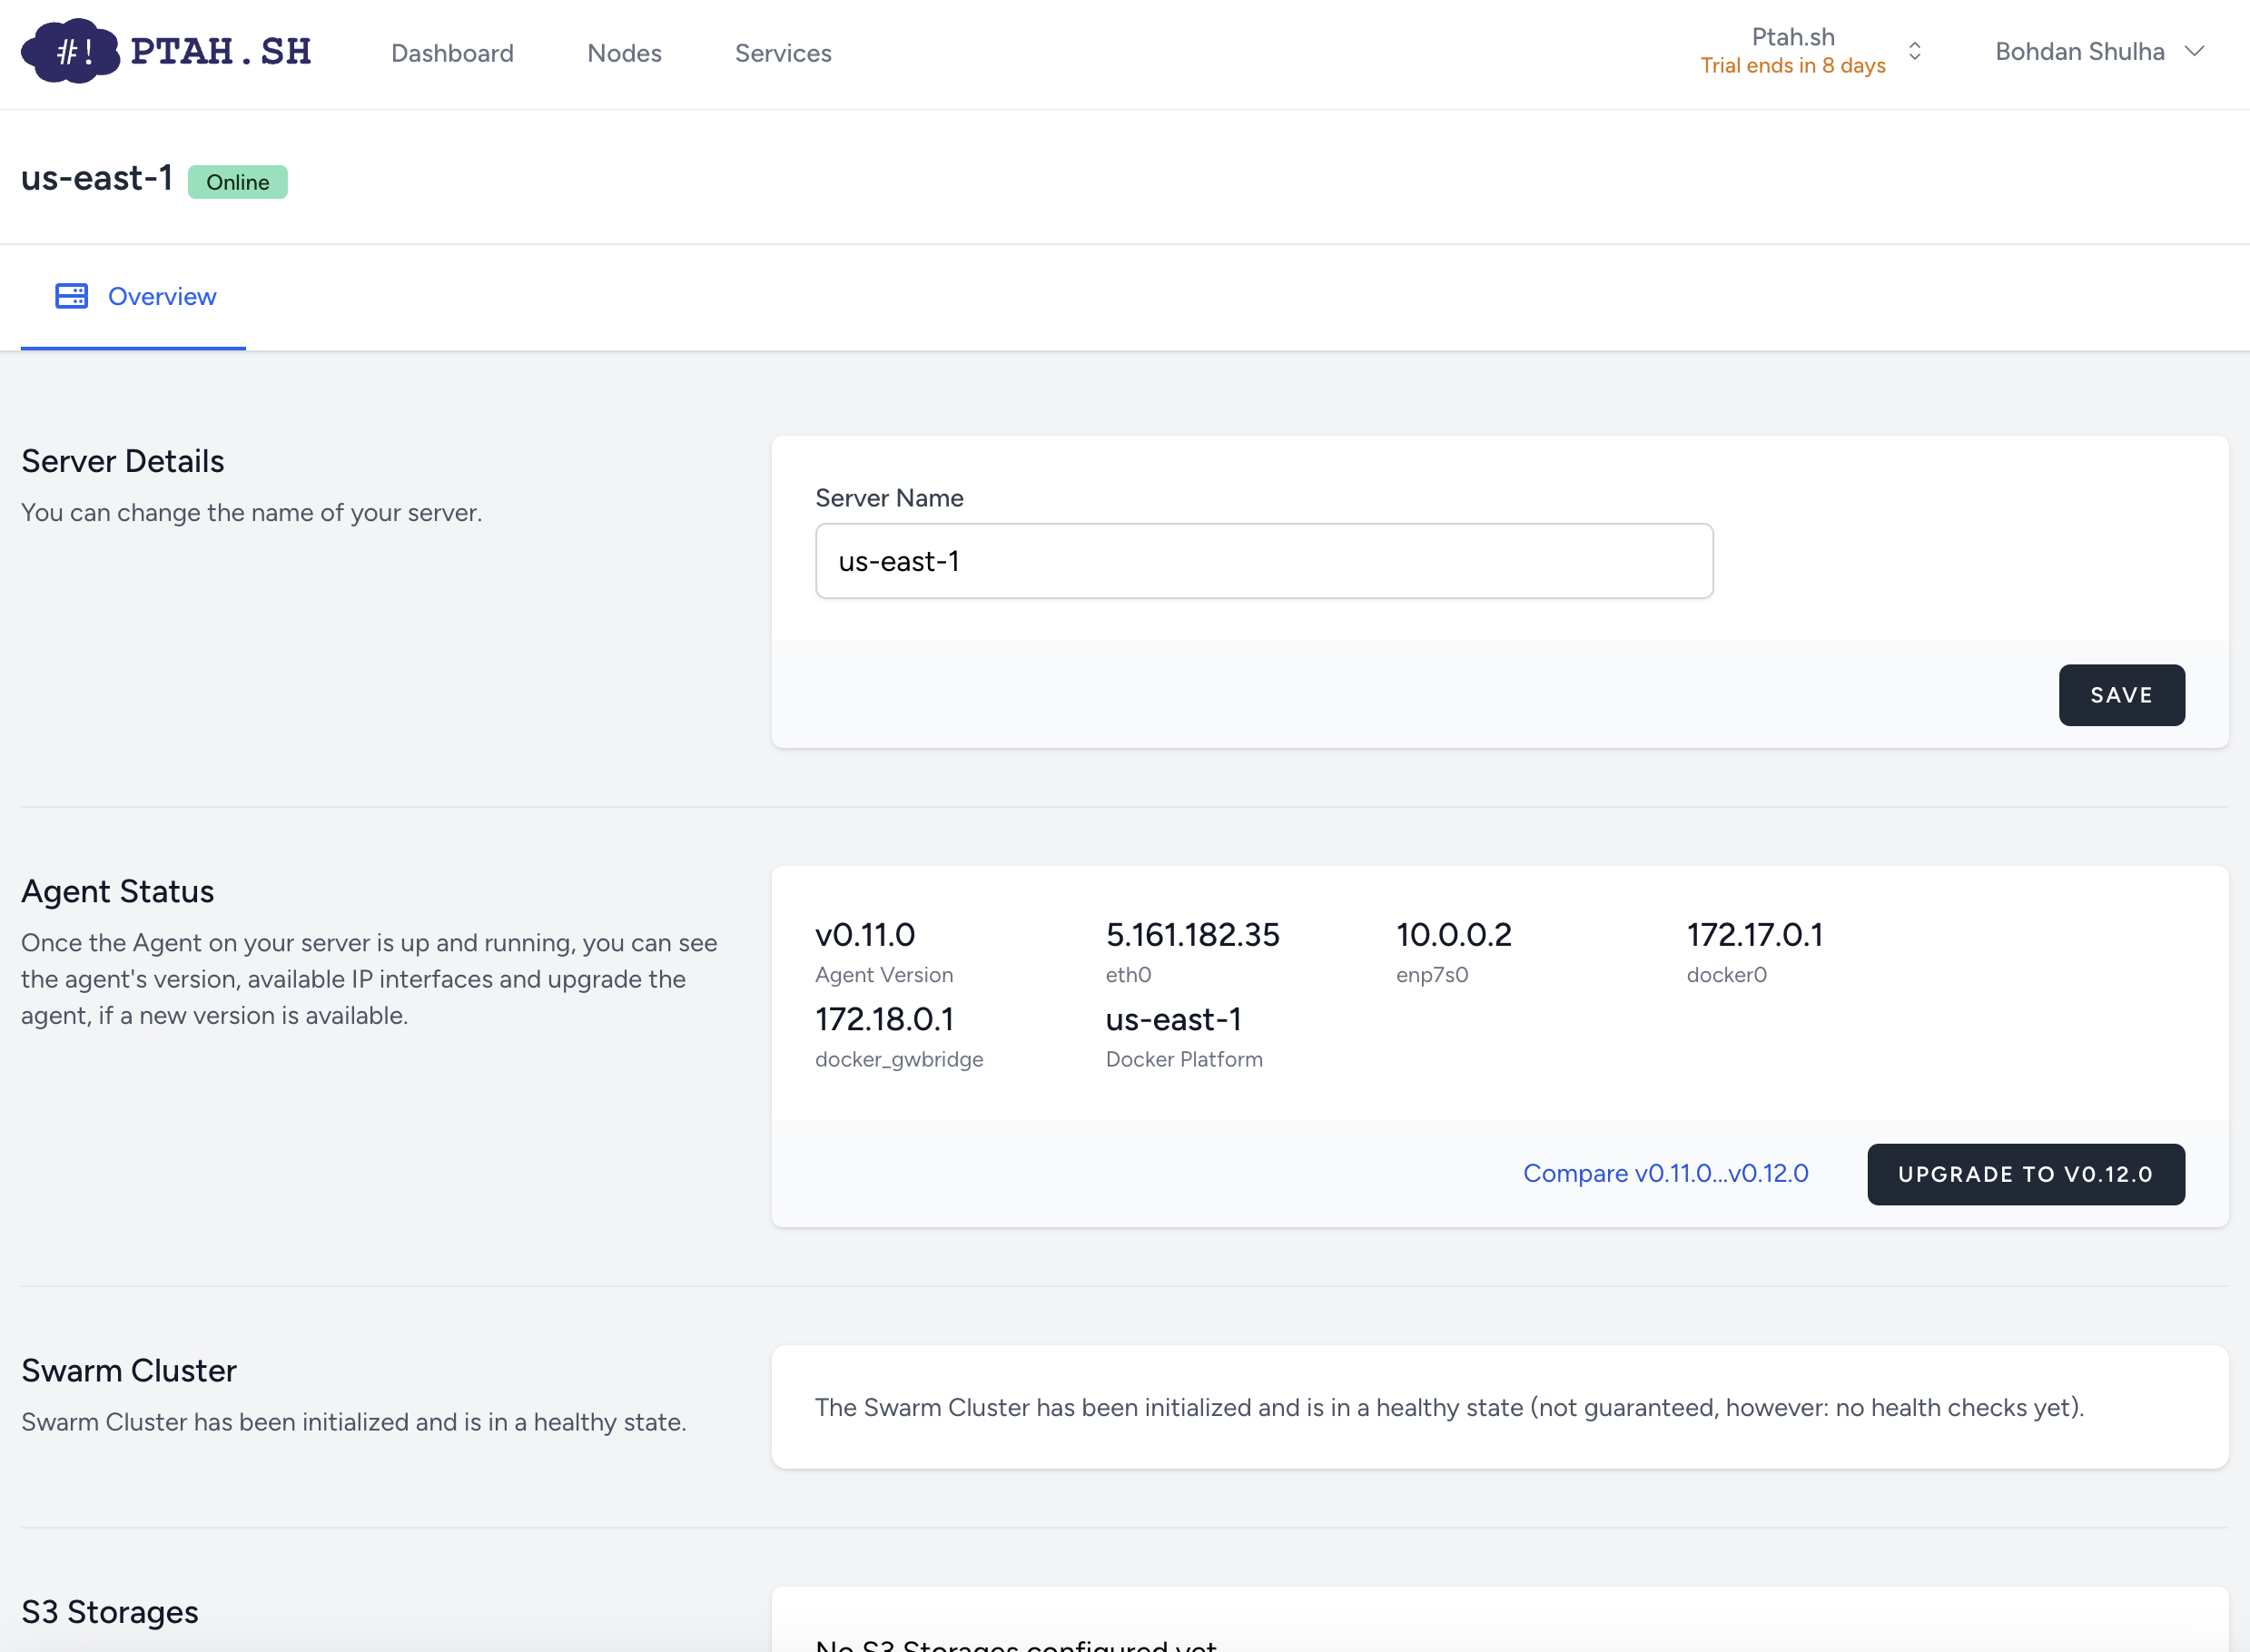Focus the Server Name input field

point(1264,561)
